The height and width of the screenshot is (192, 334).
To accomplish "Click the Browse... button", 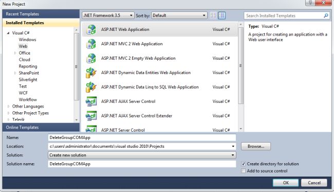I will point(256,146).
